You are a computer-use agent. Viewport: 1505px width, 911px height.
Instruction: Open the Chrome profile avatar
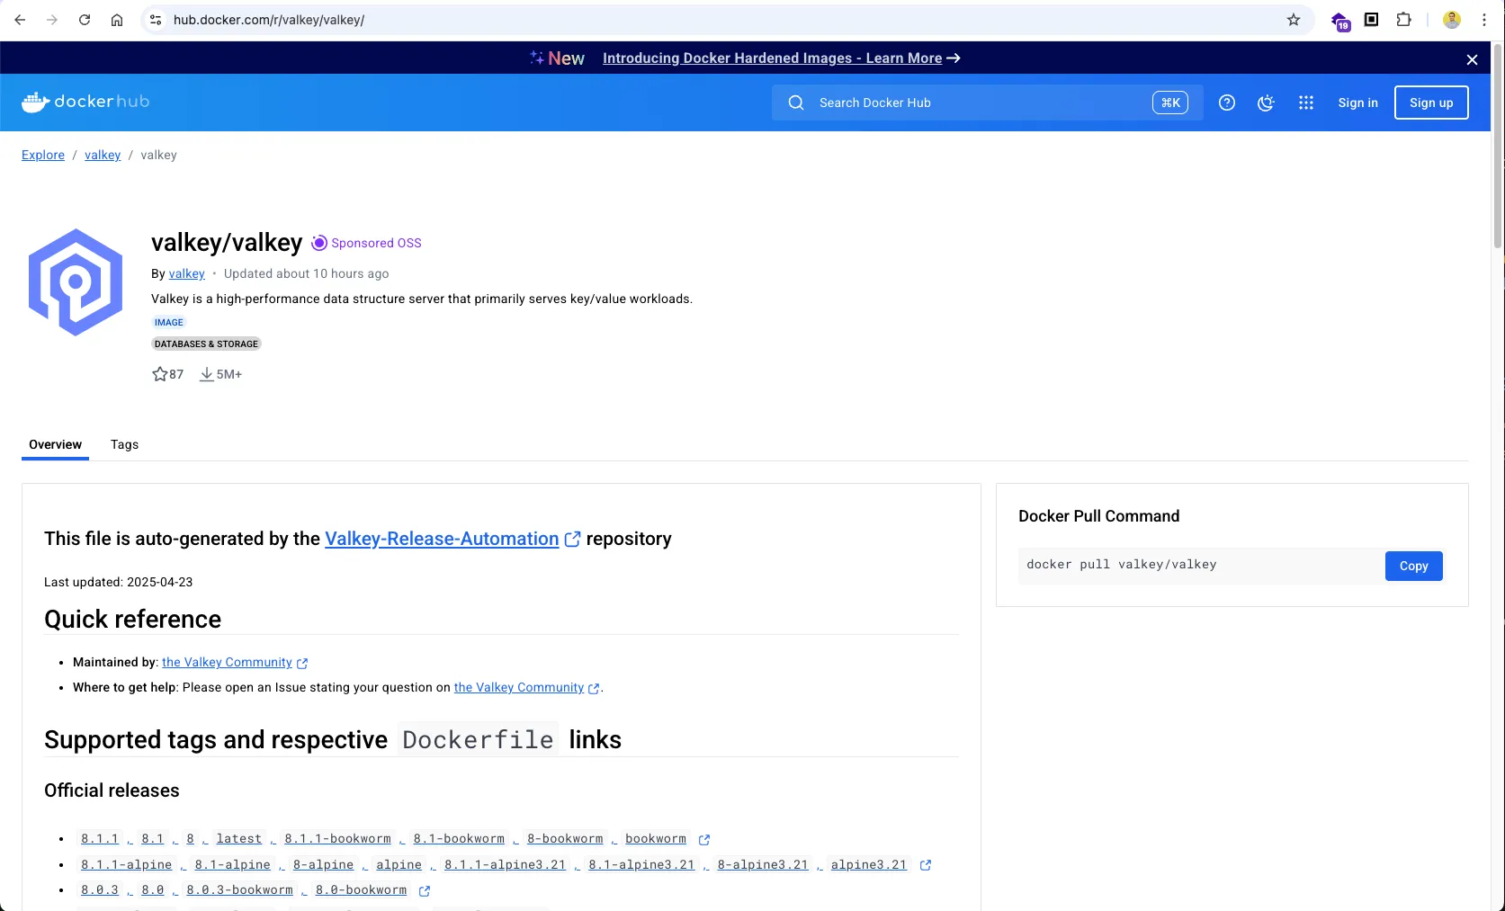click(1452, 20)
